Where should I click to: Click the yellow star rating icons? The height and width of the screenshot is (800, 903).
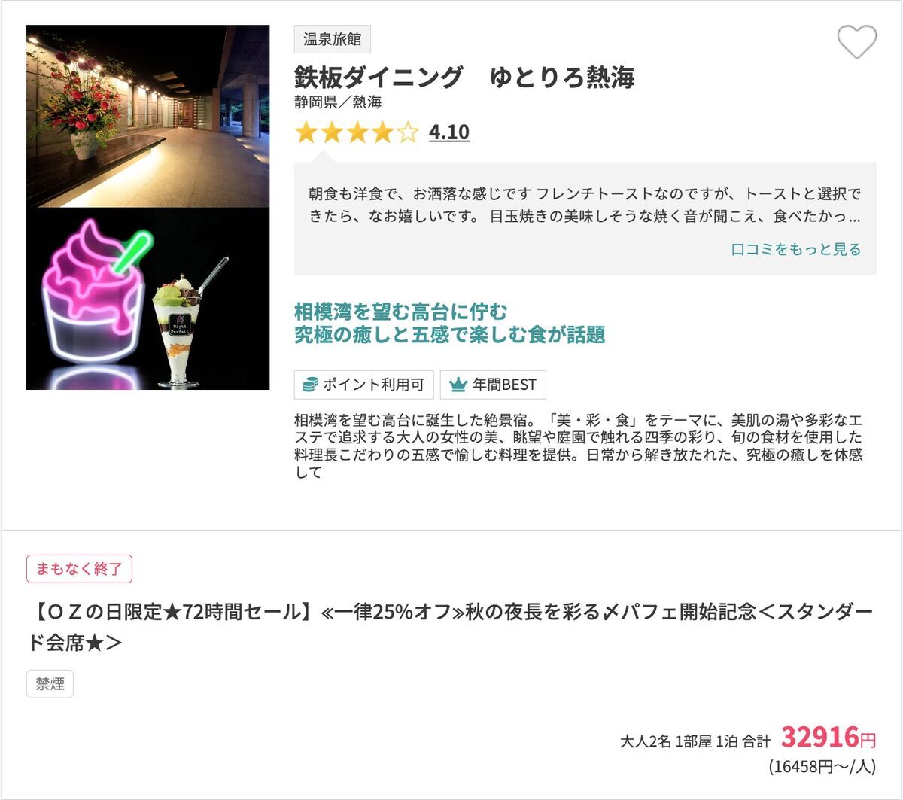tap(357, 133)
